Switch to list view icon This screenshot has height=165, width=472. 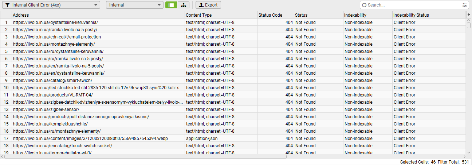(x=171, y=5)
